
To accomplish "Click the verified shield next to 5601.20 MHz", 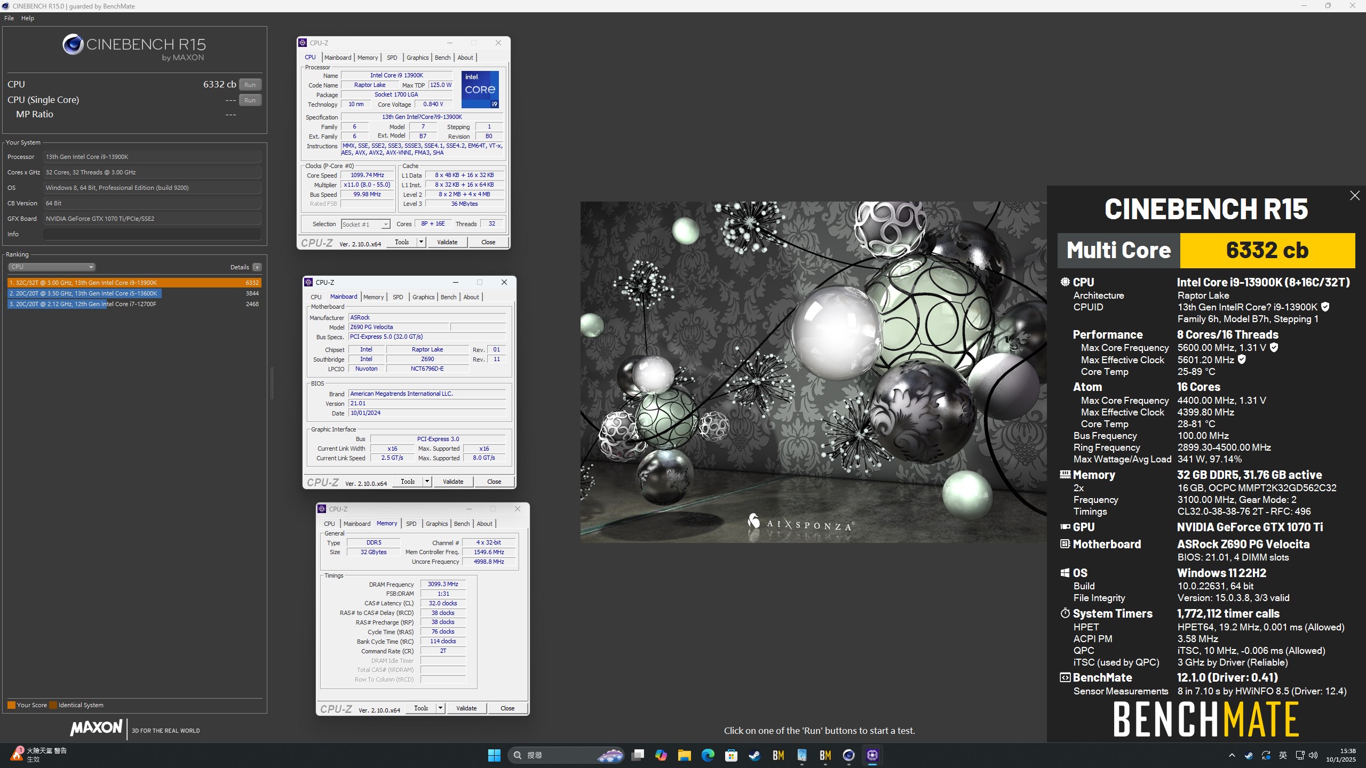I will 1242,359.
